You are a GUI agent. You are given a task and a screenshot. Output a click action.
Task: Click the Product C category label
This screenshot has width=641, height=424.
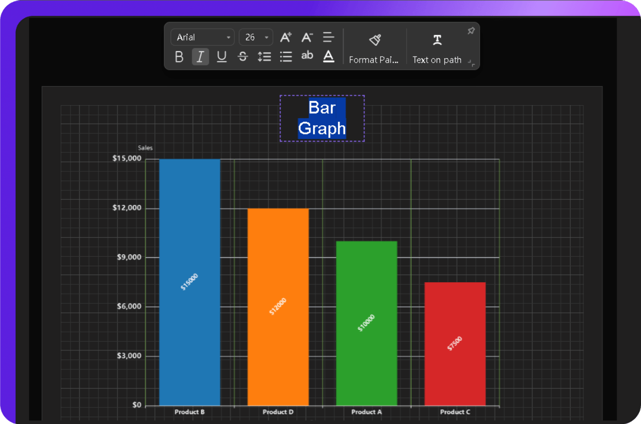[x=455, y=412]
